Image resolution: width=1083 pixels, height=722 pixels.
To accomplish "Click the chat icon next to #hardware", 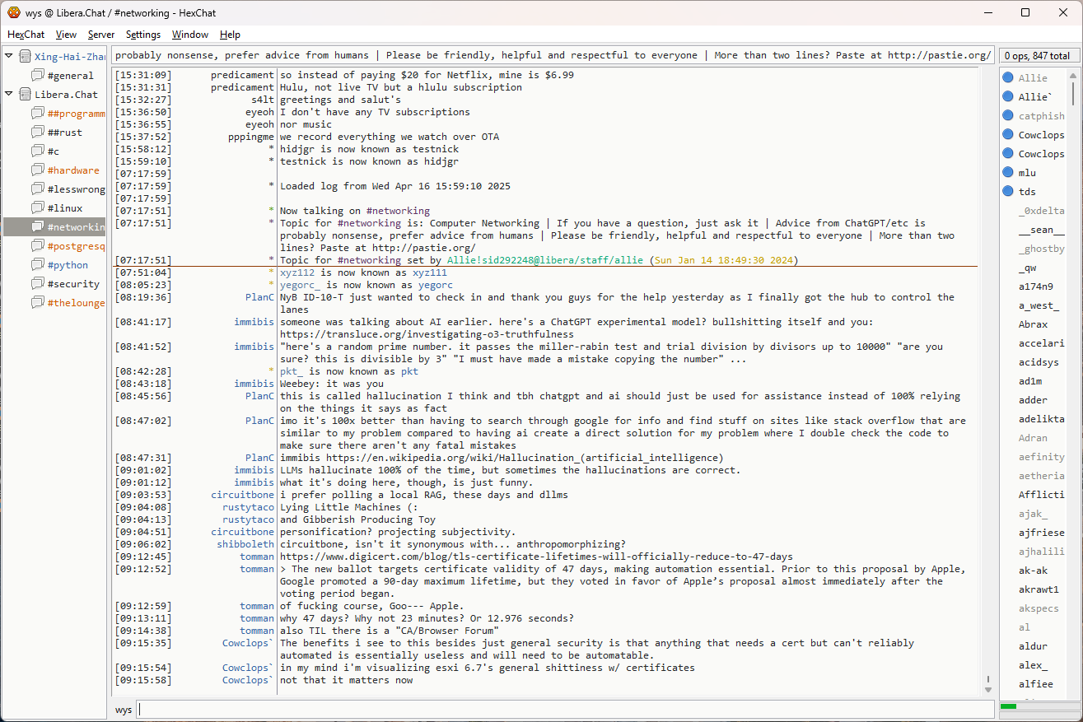I will tap(38, 170).
